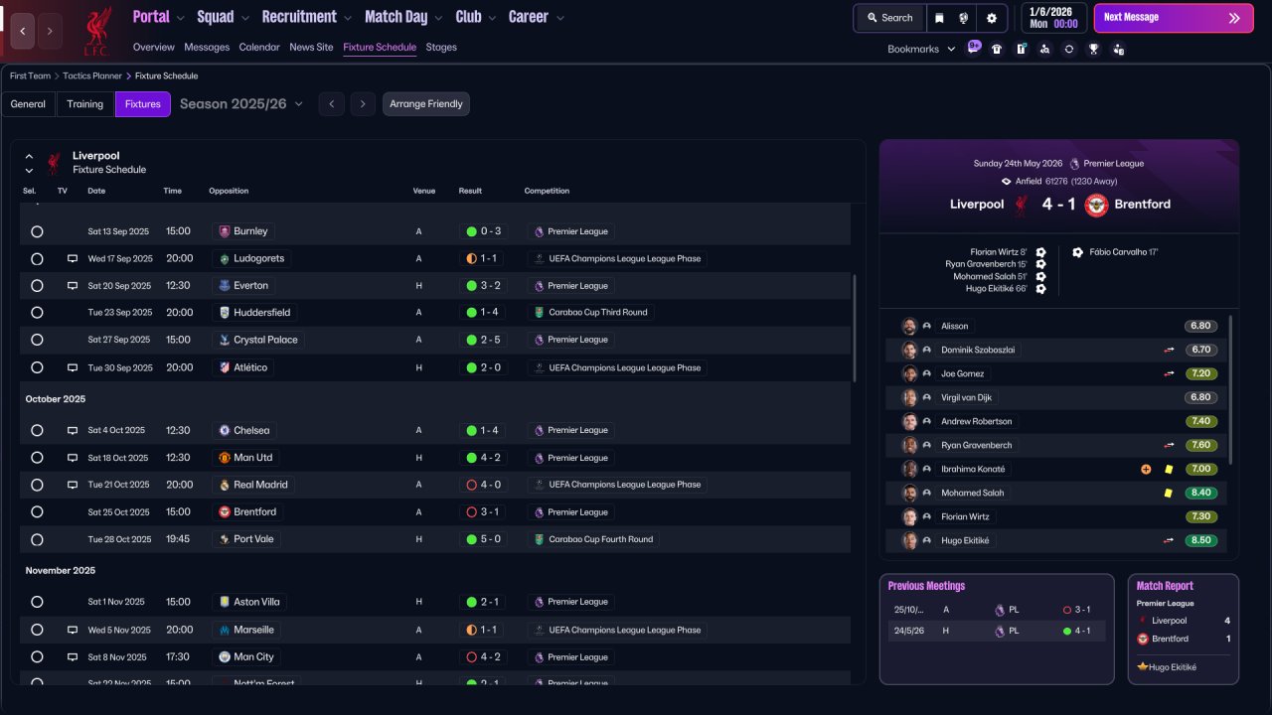Click the Arrange Friendly button
This screenshot has height=715, width=1272.
click(x=426, y=104)
